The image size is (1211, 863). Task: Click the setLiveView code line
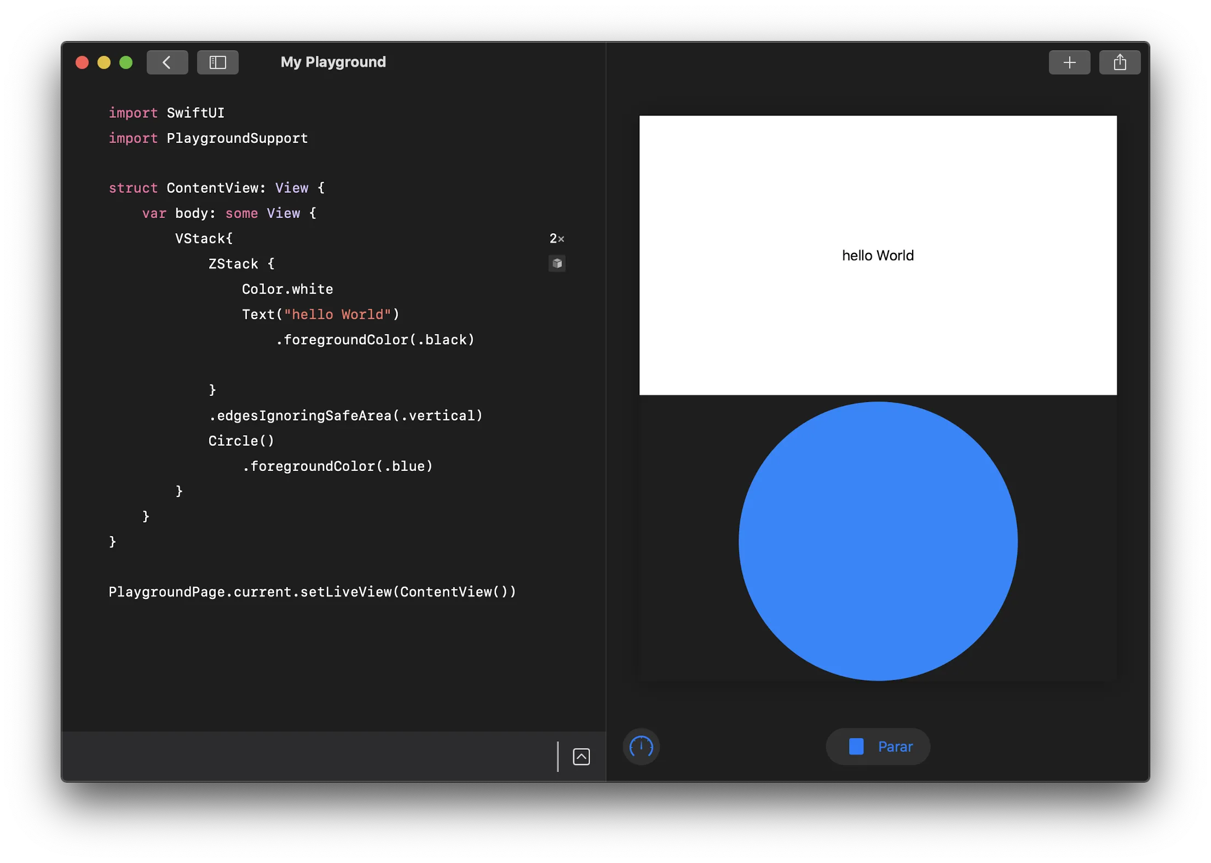point(312,591)
